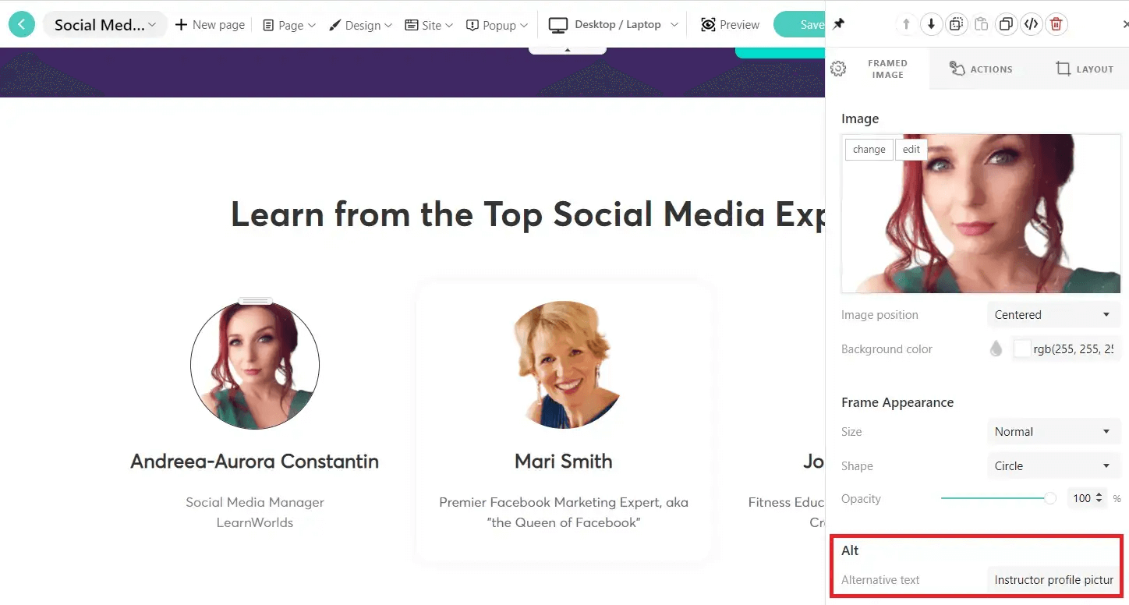Duplicate the selected element
Image resolution: width=1129 pixels, height=605 pixels.
[1006, 24]
